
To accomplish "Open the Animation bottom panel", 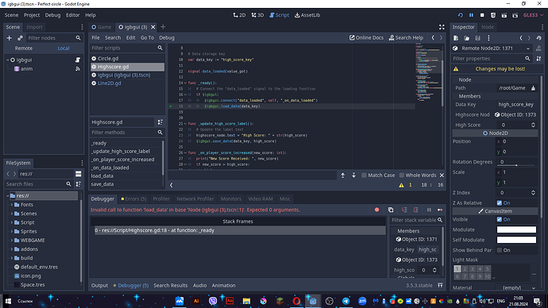I will (x=224, y=285).
